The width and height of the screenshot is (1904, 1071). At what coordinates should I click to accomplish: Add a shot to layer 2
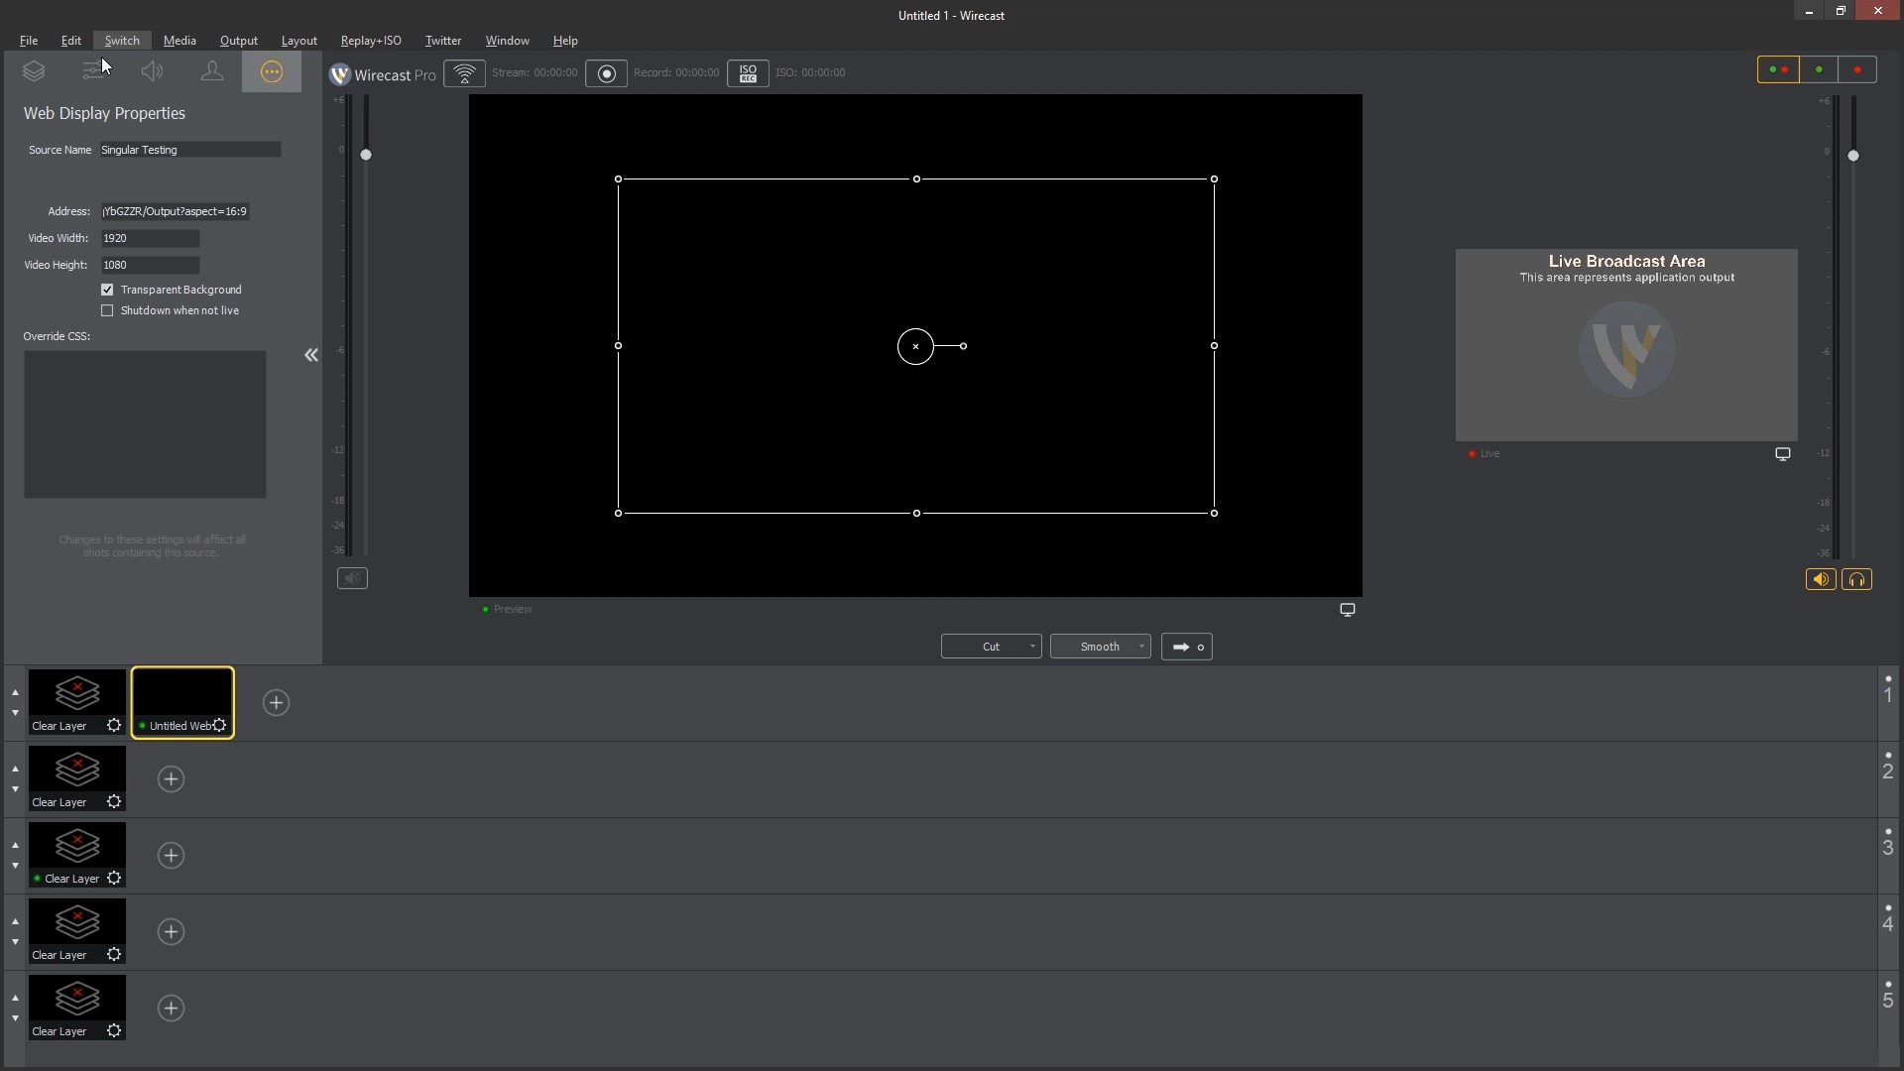(171, 779)
